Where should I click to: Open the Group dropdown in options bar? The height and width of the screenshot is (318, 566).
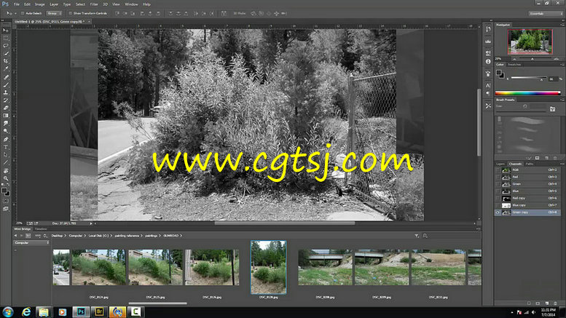54,13
